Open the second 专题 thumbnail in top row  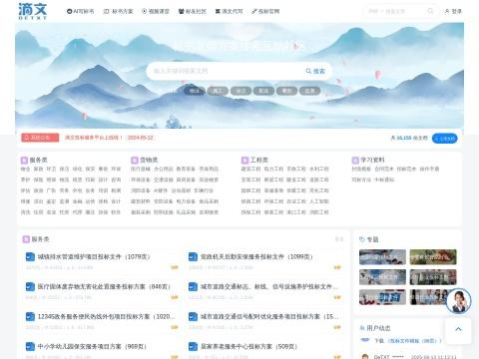click(433, 257)
